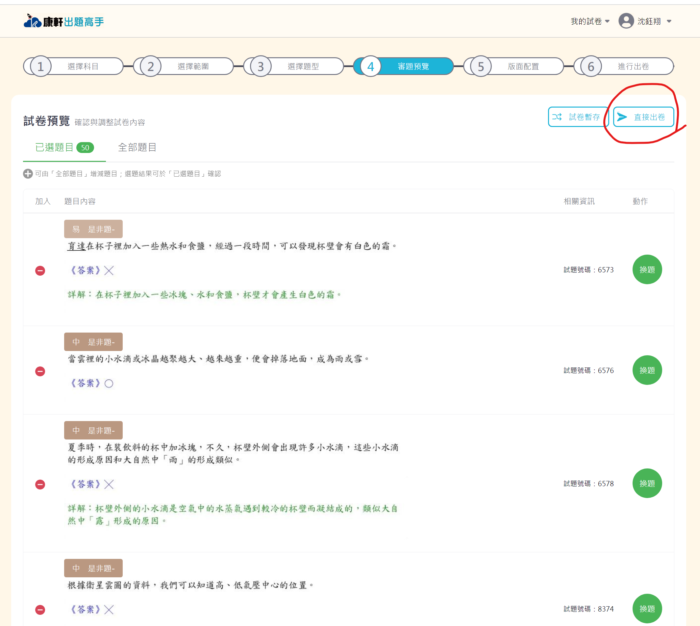Remove question 8374 using the red minus icon

pyautogui.click(x=40, y=610)
